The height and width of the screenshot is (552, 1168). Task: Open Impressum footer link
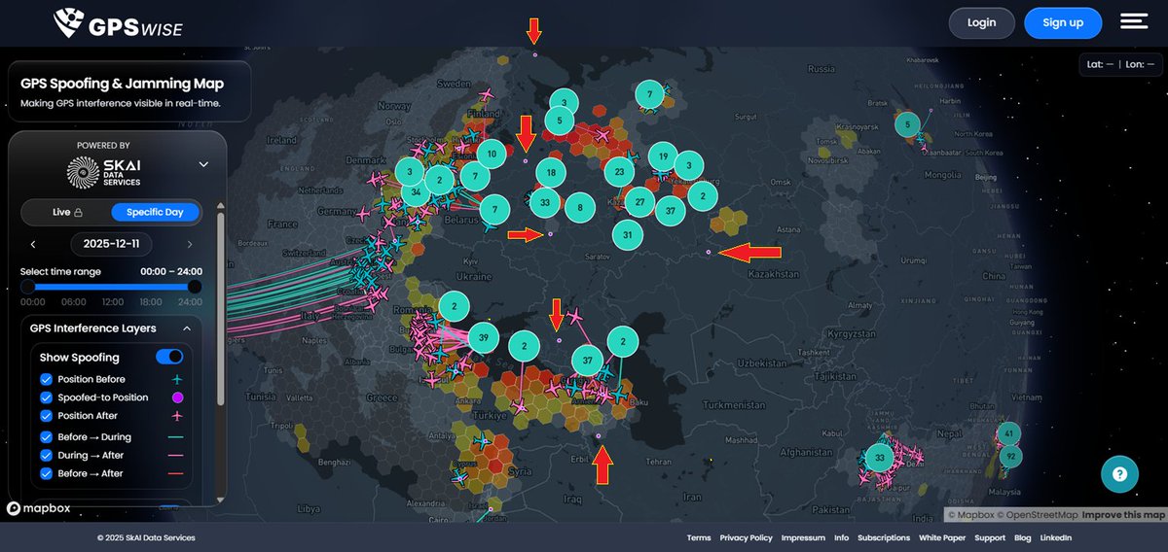tap(803, 537)
